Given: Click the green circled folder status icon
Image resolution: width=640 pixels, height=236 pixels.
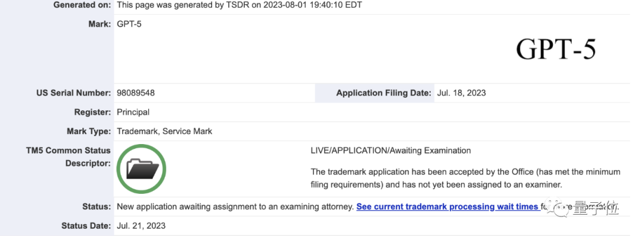Looking at the screenshot, I should [x=141, y=169].
